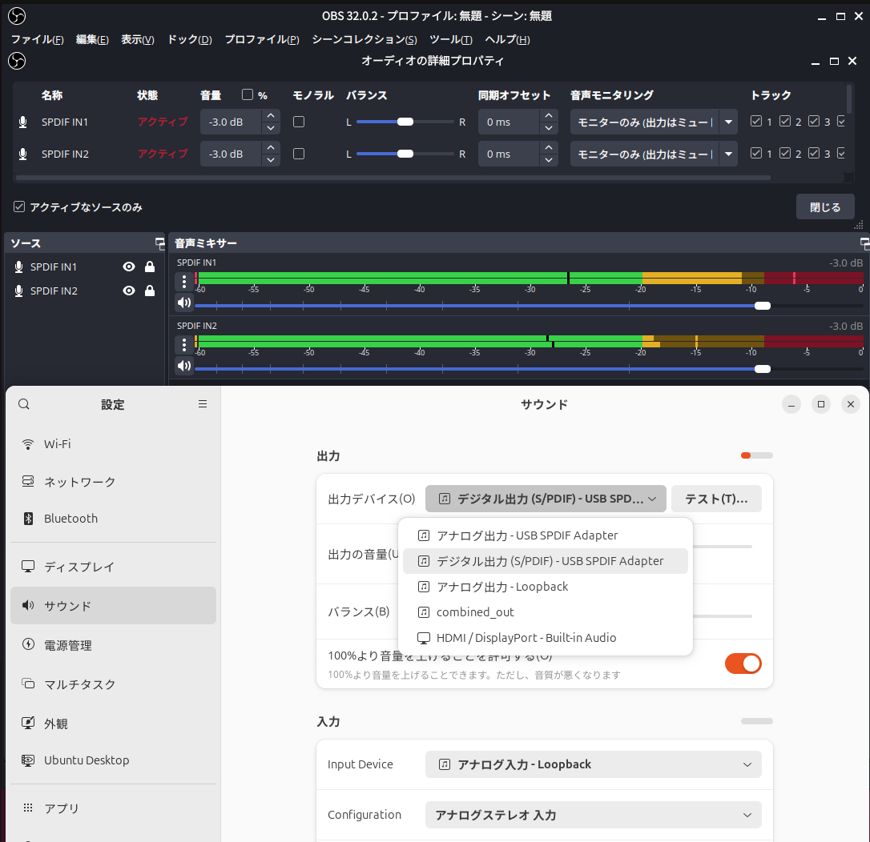Enable mono for SPDIF IN1
The width and height of the screenshot is (870, 842).
299,122
